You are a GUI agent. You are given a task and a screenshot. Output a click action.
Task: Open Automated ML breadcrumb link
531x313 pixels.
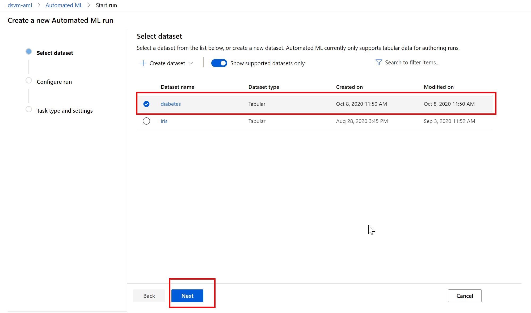click(x=64, y=5)
